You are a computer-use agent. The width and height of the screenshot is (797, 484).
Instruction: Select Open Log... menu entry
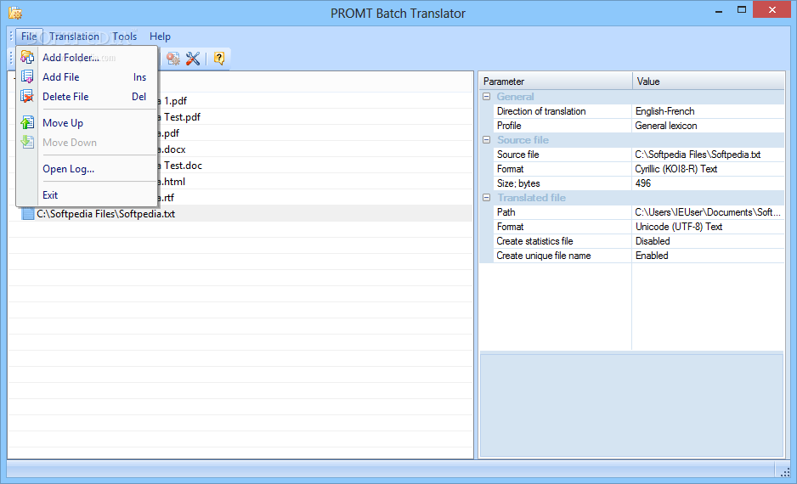(87, 169)
